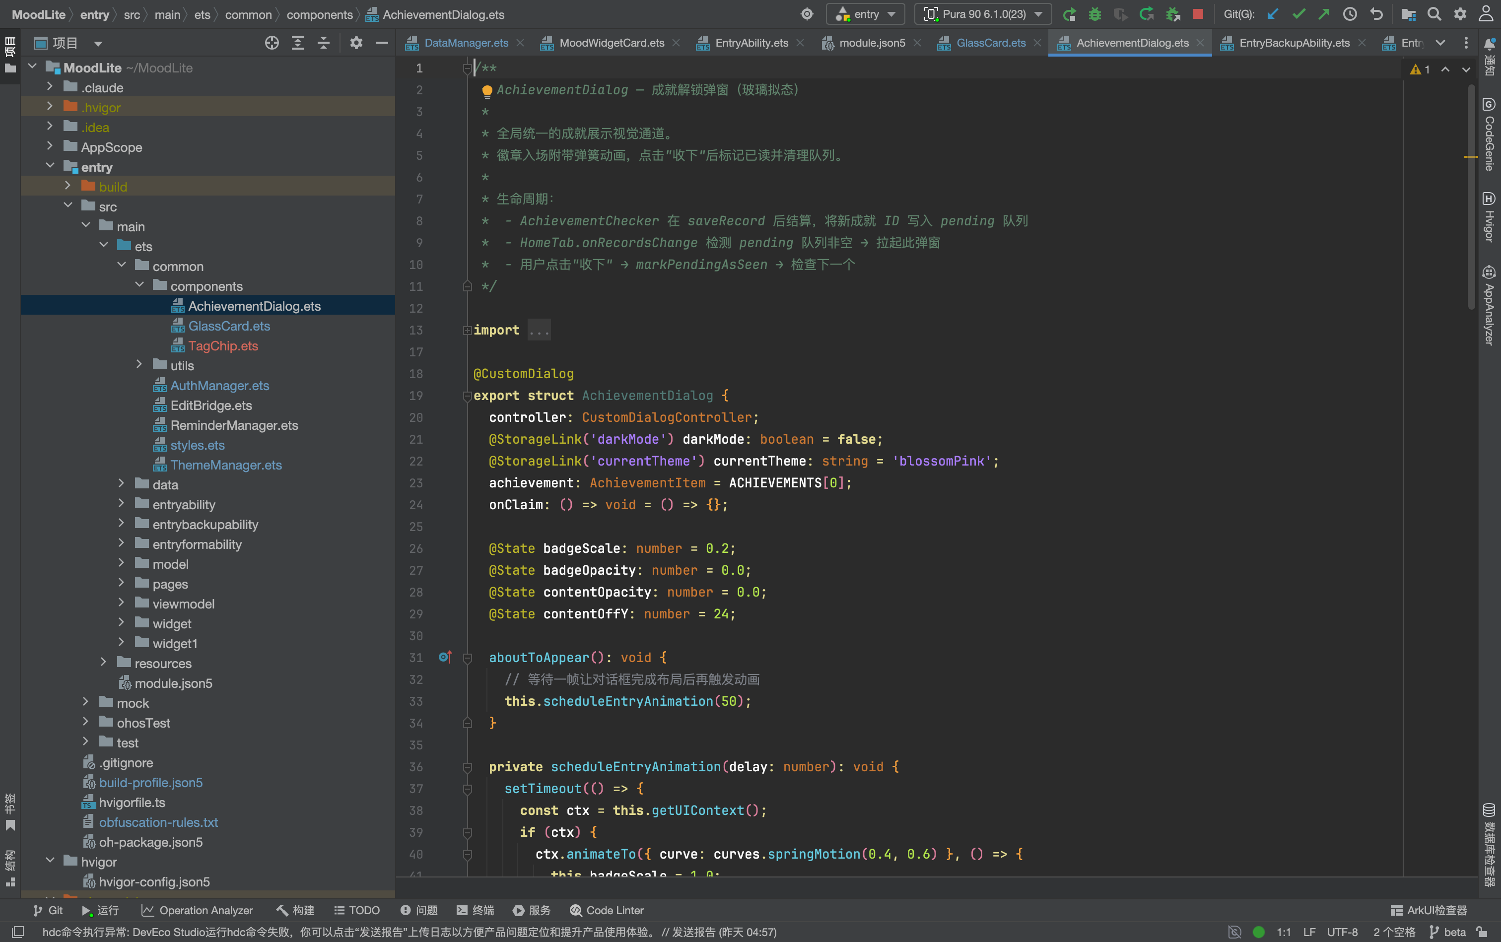The width and height of the screenshot is (1501, 942).
Task: Click the editor vertical scrollbar
Action: pos(1471,196)
